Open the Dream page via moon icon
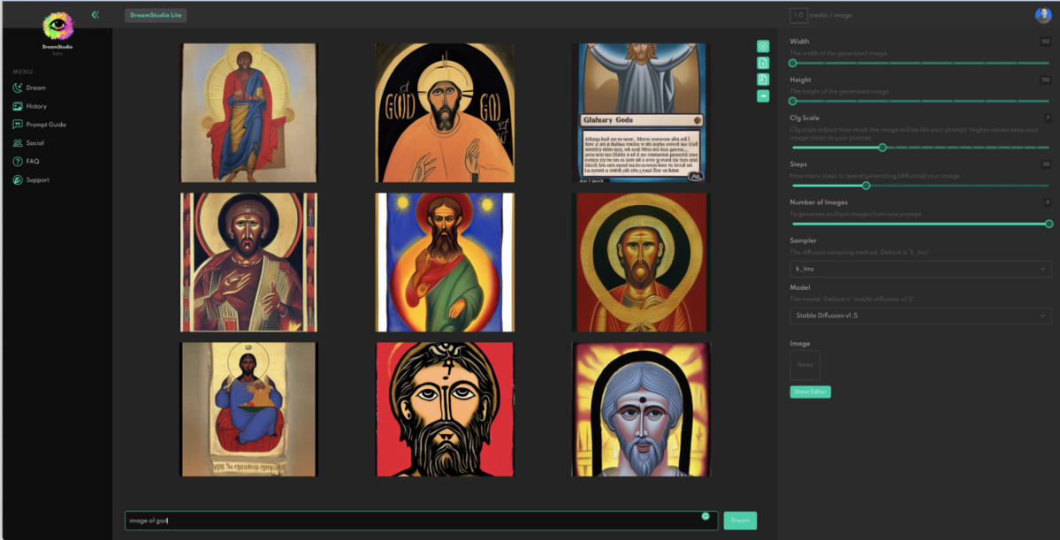This screenshot has width=1060, height=540. click(x=18, y=87)
